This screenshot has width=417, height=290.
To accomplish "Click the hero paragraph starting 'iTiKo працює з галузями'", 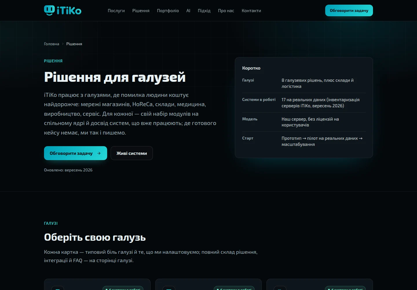I will tap(130, 114).
